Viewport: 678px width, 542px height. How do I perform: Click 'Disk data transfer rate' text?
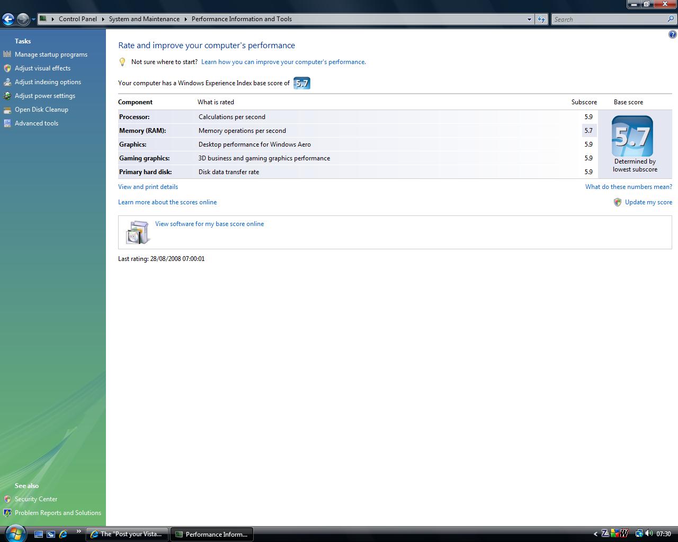(x=229, y=172)
